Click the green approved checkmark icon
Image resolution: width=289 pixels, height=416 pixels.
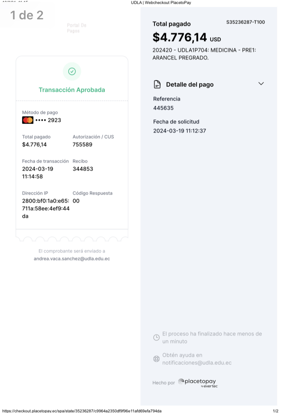[x=72, y=71]
